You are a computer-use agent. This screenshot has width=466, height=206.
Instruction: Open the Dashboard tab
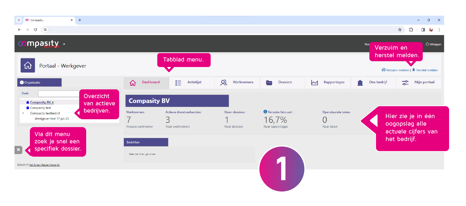click(x=146, y=83)
